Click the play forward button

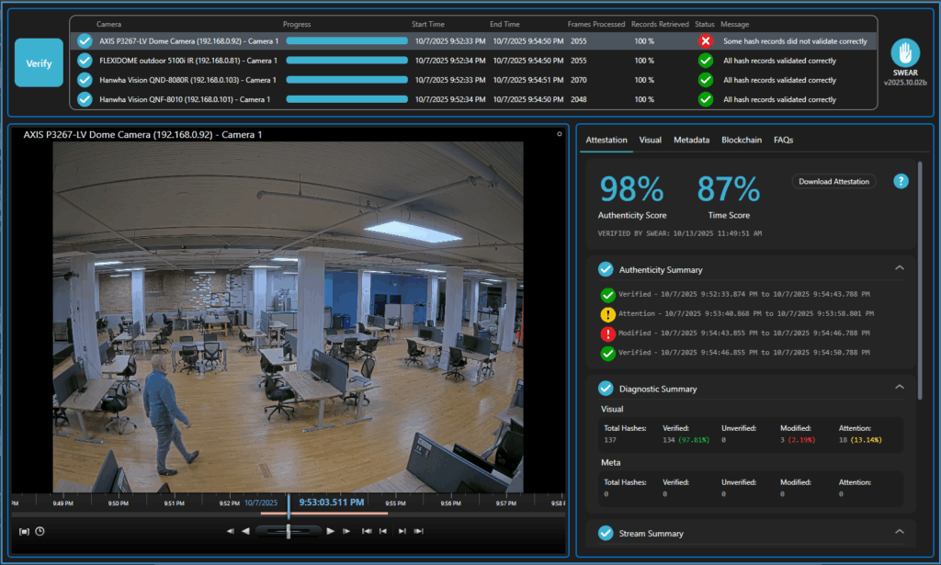click(x=330, y=531)
